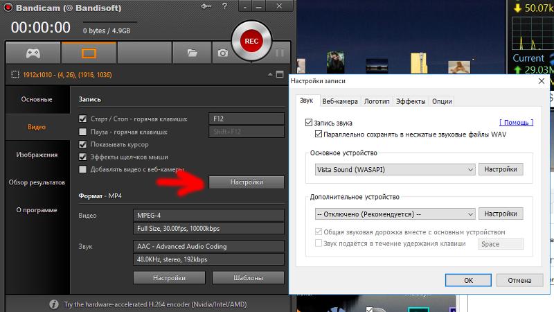
Task: Toggle Start/Stop hotkey checkbox
Action: pos(82,119)
